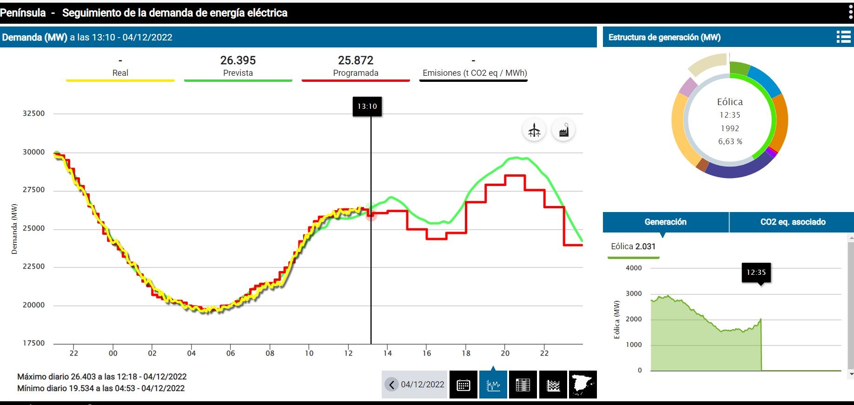
Task: Select the Generación tab
Action: click(x=665, y=222)
